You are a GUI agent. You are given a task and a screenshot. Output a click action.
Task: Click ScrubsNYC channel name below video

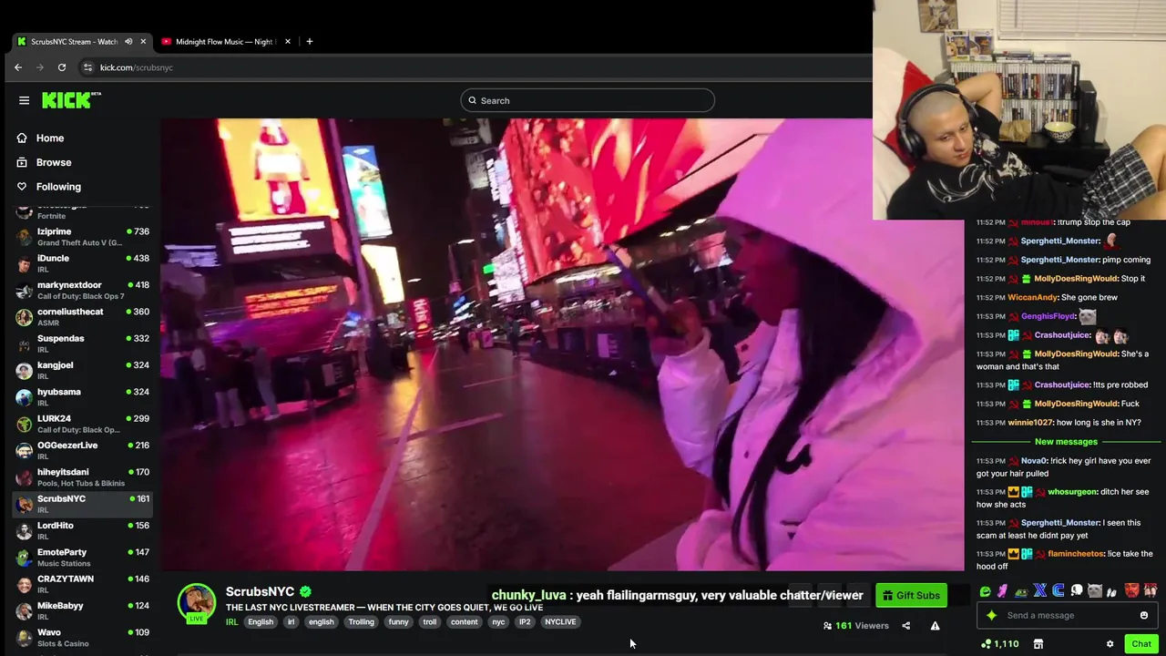[x=260, y=592]
